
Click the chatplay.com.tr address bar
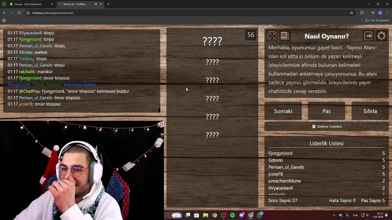[x=190, y=13]
